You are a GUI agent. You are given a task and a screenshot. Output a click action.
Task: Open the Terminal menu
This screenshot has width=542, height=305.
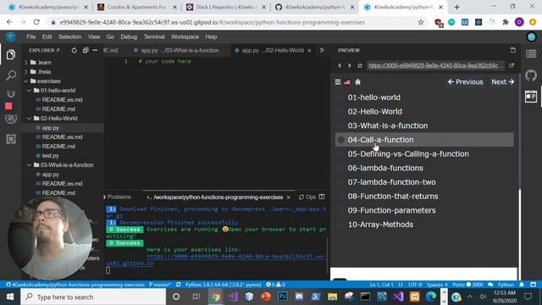[x=154, y=36]
